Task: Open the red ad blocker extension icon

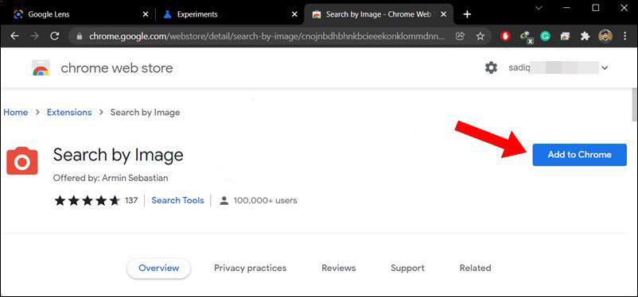Action: pyautogui.click(x=505, y=37)
